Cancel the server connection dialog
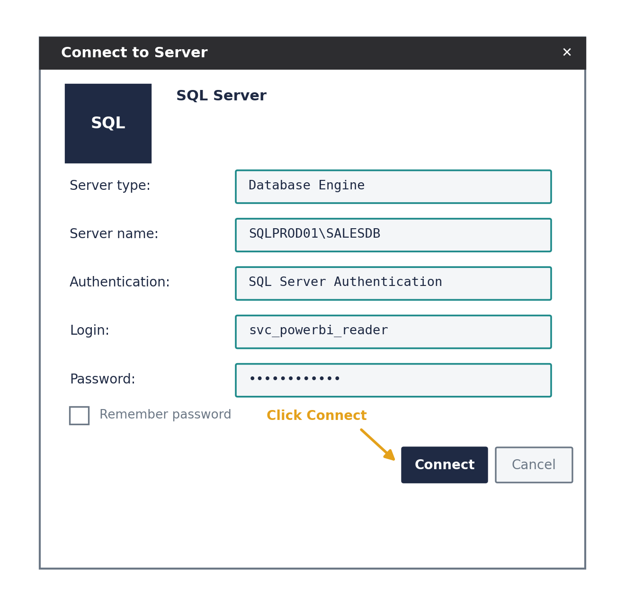625x606 pixels. pos(534,465)
